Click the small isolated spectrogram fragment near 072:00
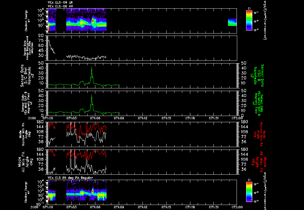The width and height of the screenshot is (304, 210). tap(232, 22)
